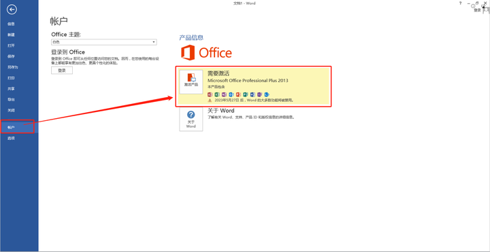Select 打印 (Print) in the sidebar
The image size is (490, 252).
point(12,78)
